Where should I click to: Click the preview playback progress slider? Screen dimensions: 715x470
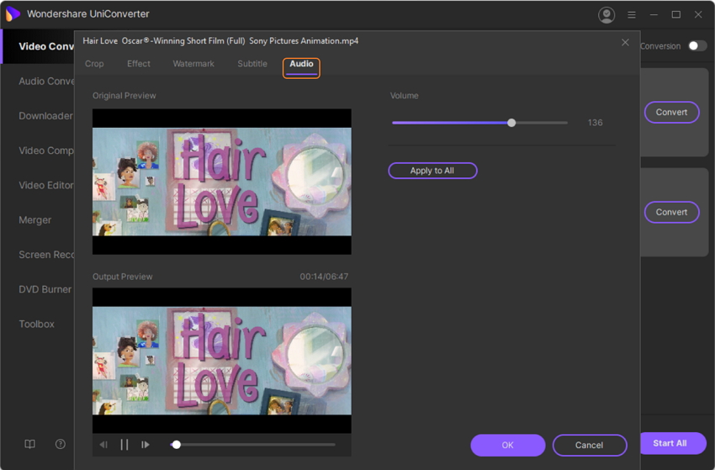click(x=253, y=445)
